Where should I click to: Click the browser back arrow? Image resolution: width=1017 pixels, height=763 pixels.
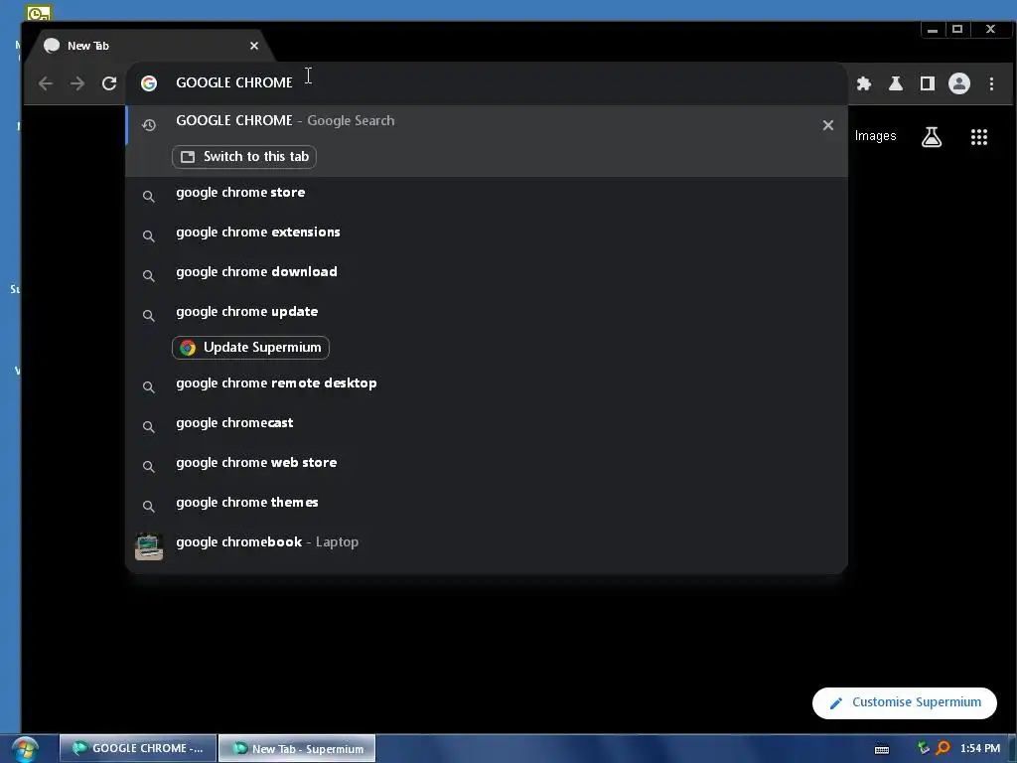click(x=46, y=83)
